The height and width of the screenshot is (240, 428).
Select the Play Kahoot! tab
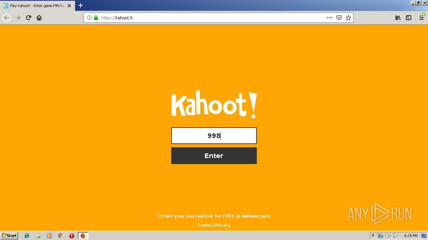click(37, 6)
